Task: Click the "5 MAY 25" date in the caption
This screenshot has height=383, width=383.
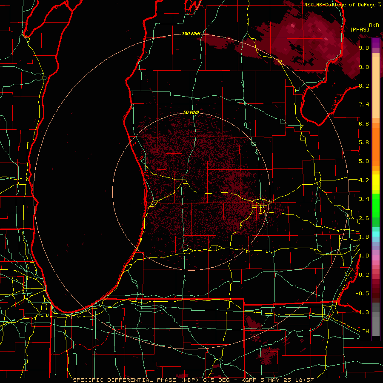Action: [x=276, y=380]
